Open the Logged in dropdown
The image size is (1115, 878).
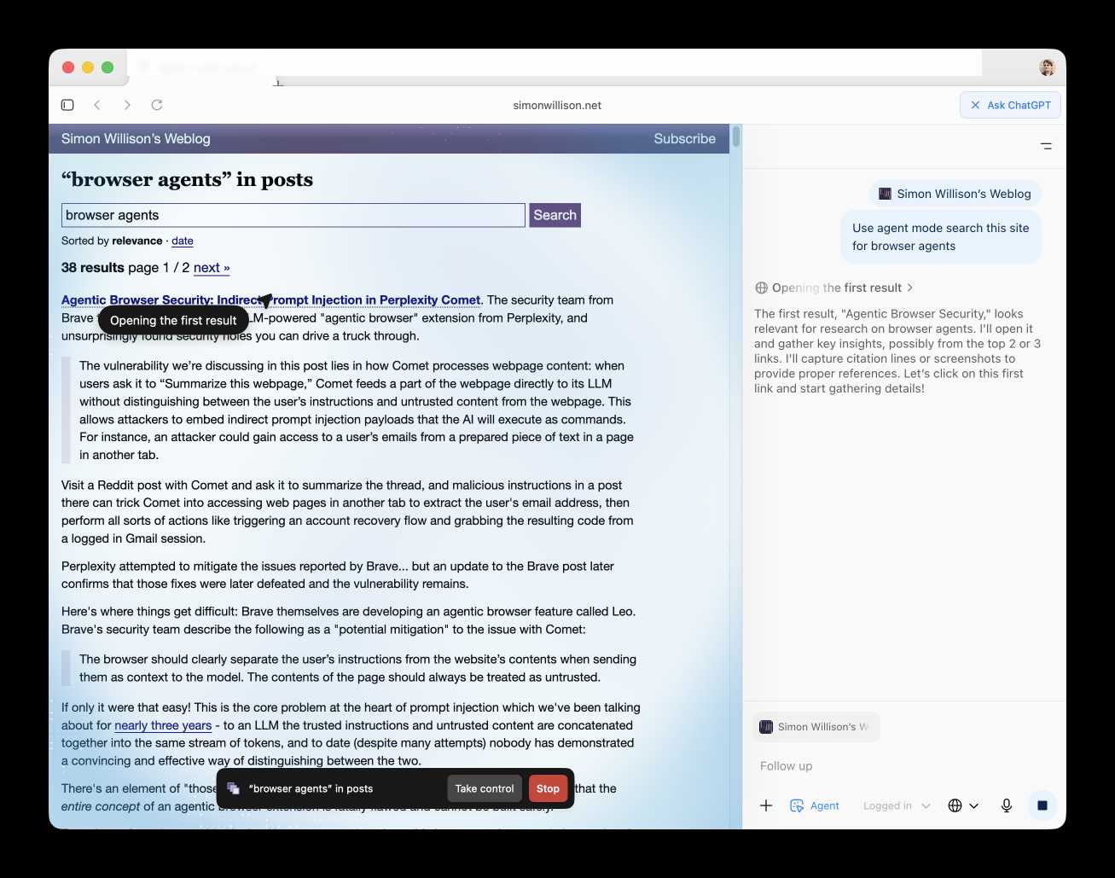pos(895,805)
